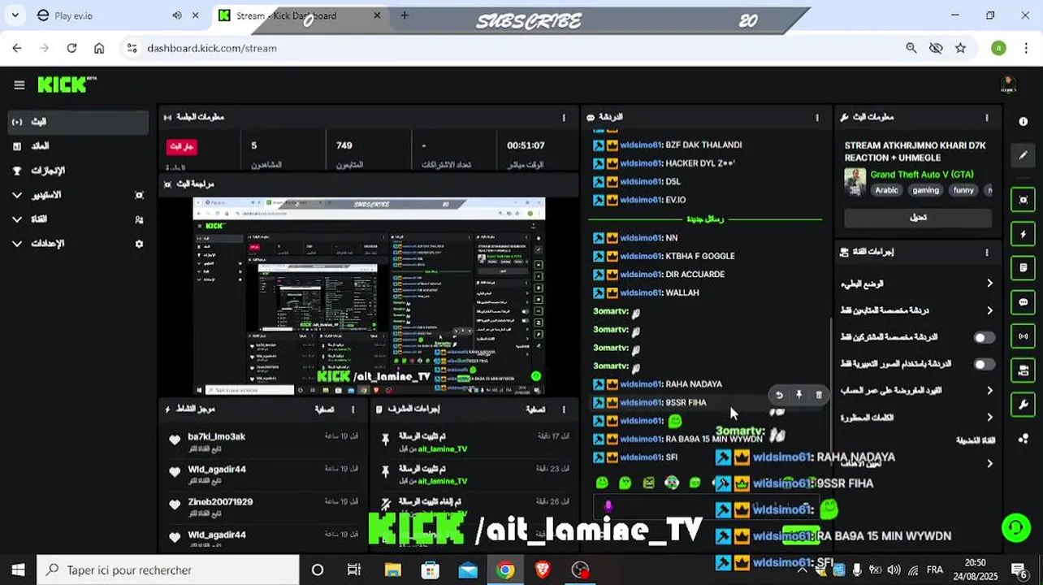Click the address bar URL dashboard.kick.com/stream
Screen dimensions: 1043x585
[x=212, y=48]
